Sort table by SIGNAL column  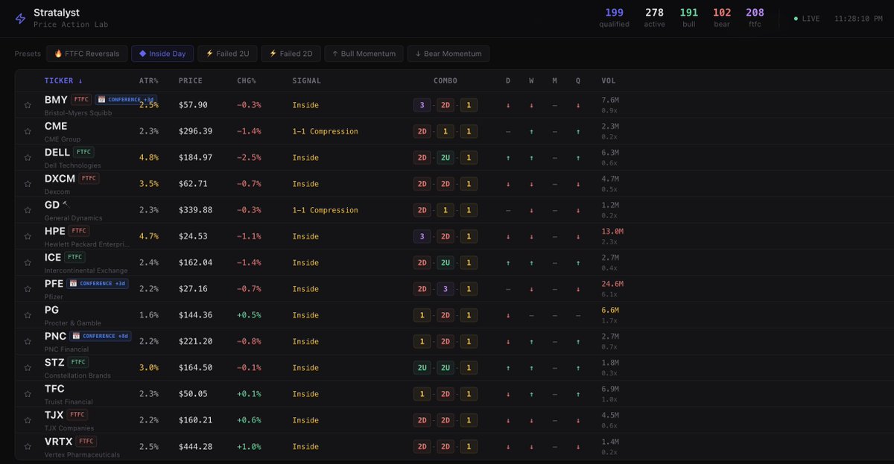tap(307, 80)
